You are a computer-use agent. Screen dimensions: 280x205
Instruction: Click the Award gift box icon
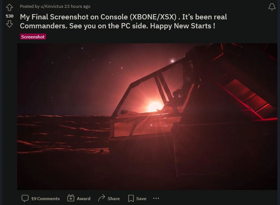coord(71,198)
